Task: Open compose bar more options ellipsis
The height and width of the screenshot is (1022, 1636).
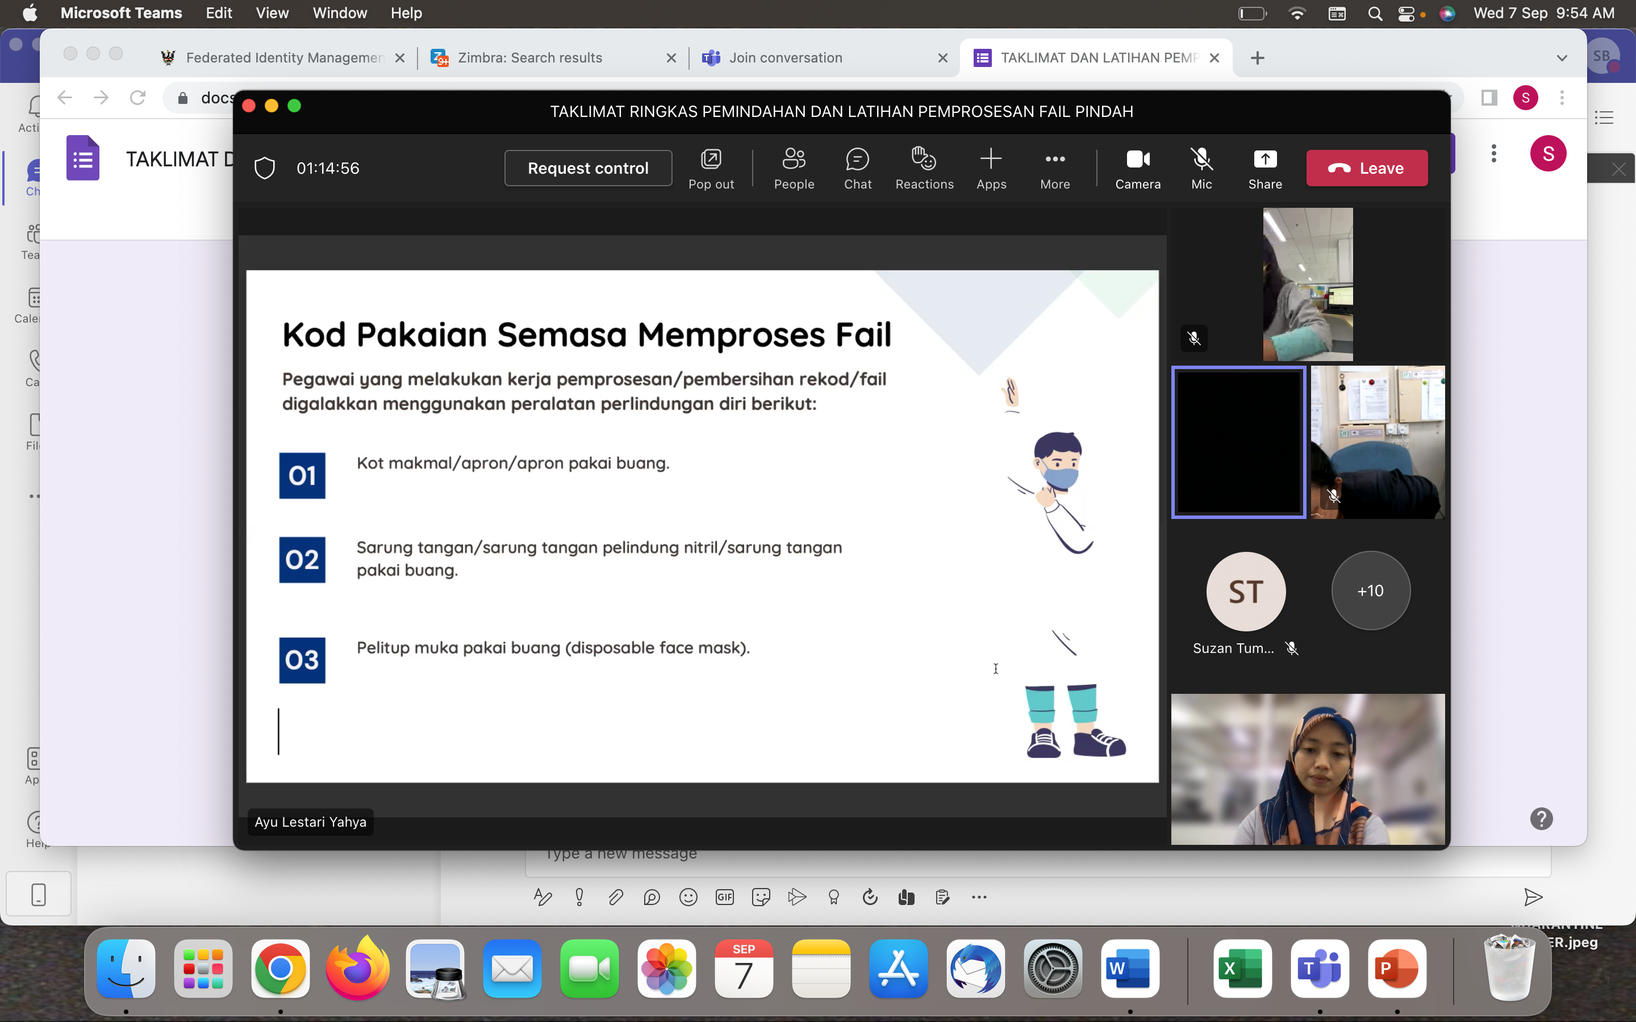Action: point(979,897)
